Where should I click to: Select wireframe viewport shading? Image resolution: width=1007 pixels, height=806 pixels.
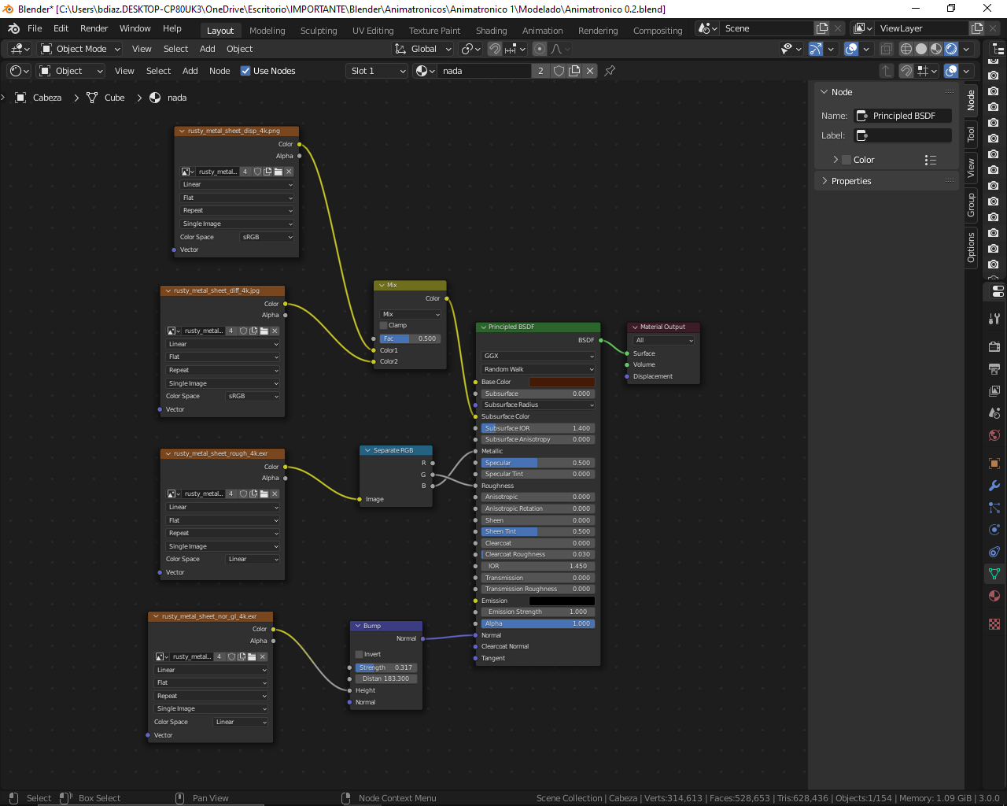(906, 49)
